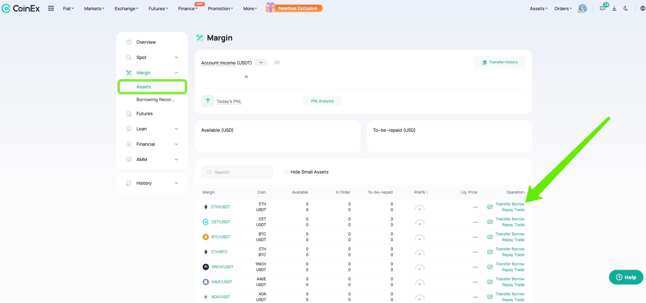Image resolution: width=646 pixels, height=303 pixels.
Task: Open Borrowing Records in sidebar
Action: (x=155, y=100)
